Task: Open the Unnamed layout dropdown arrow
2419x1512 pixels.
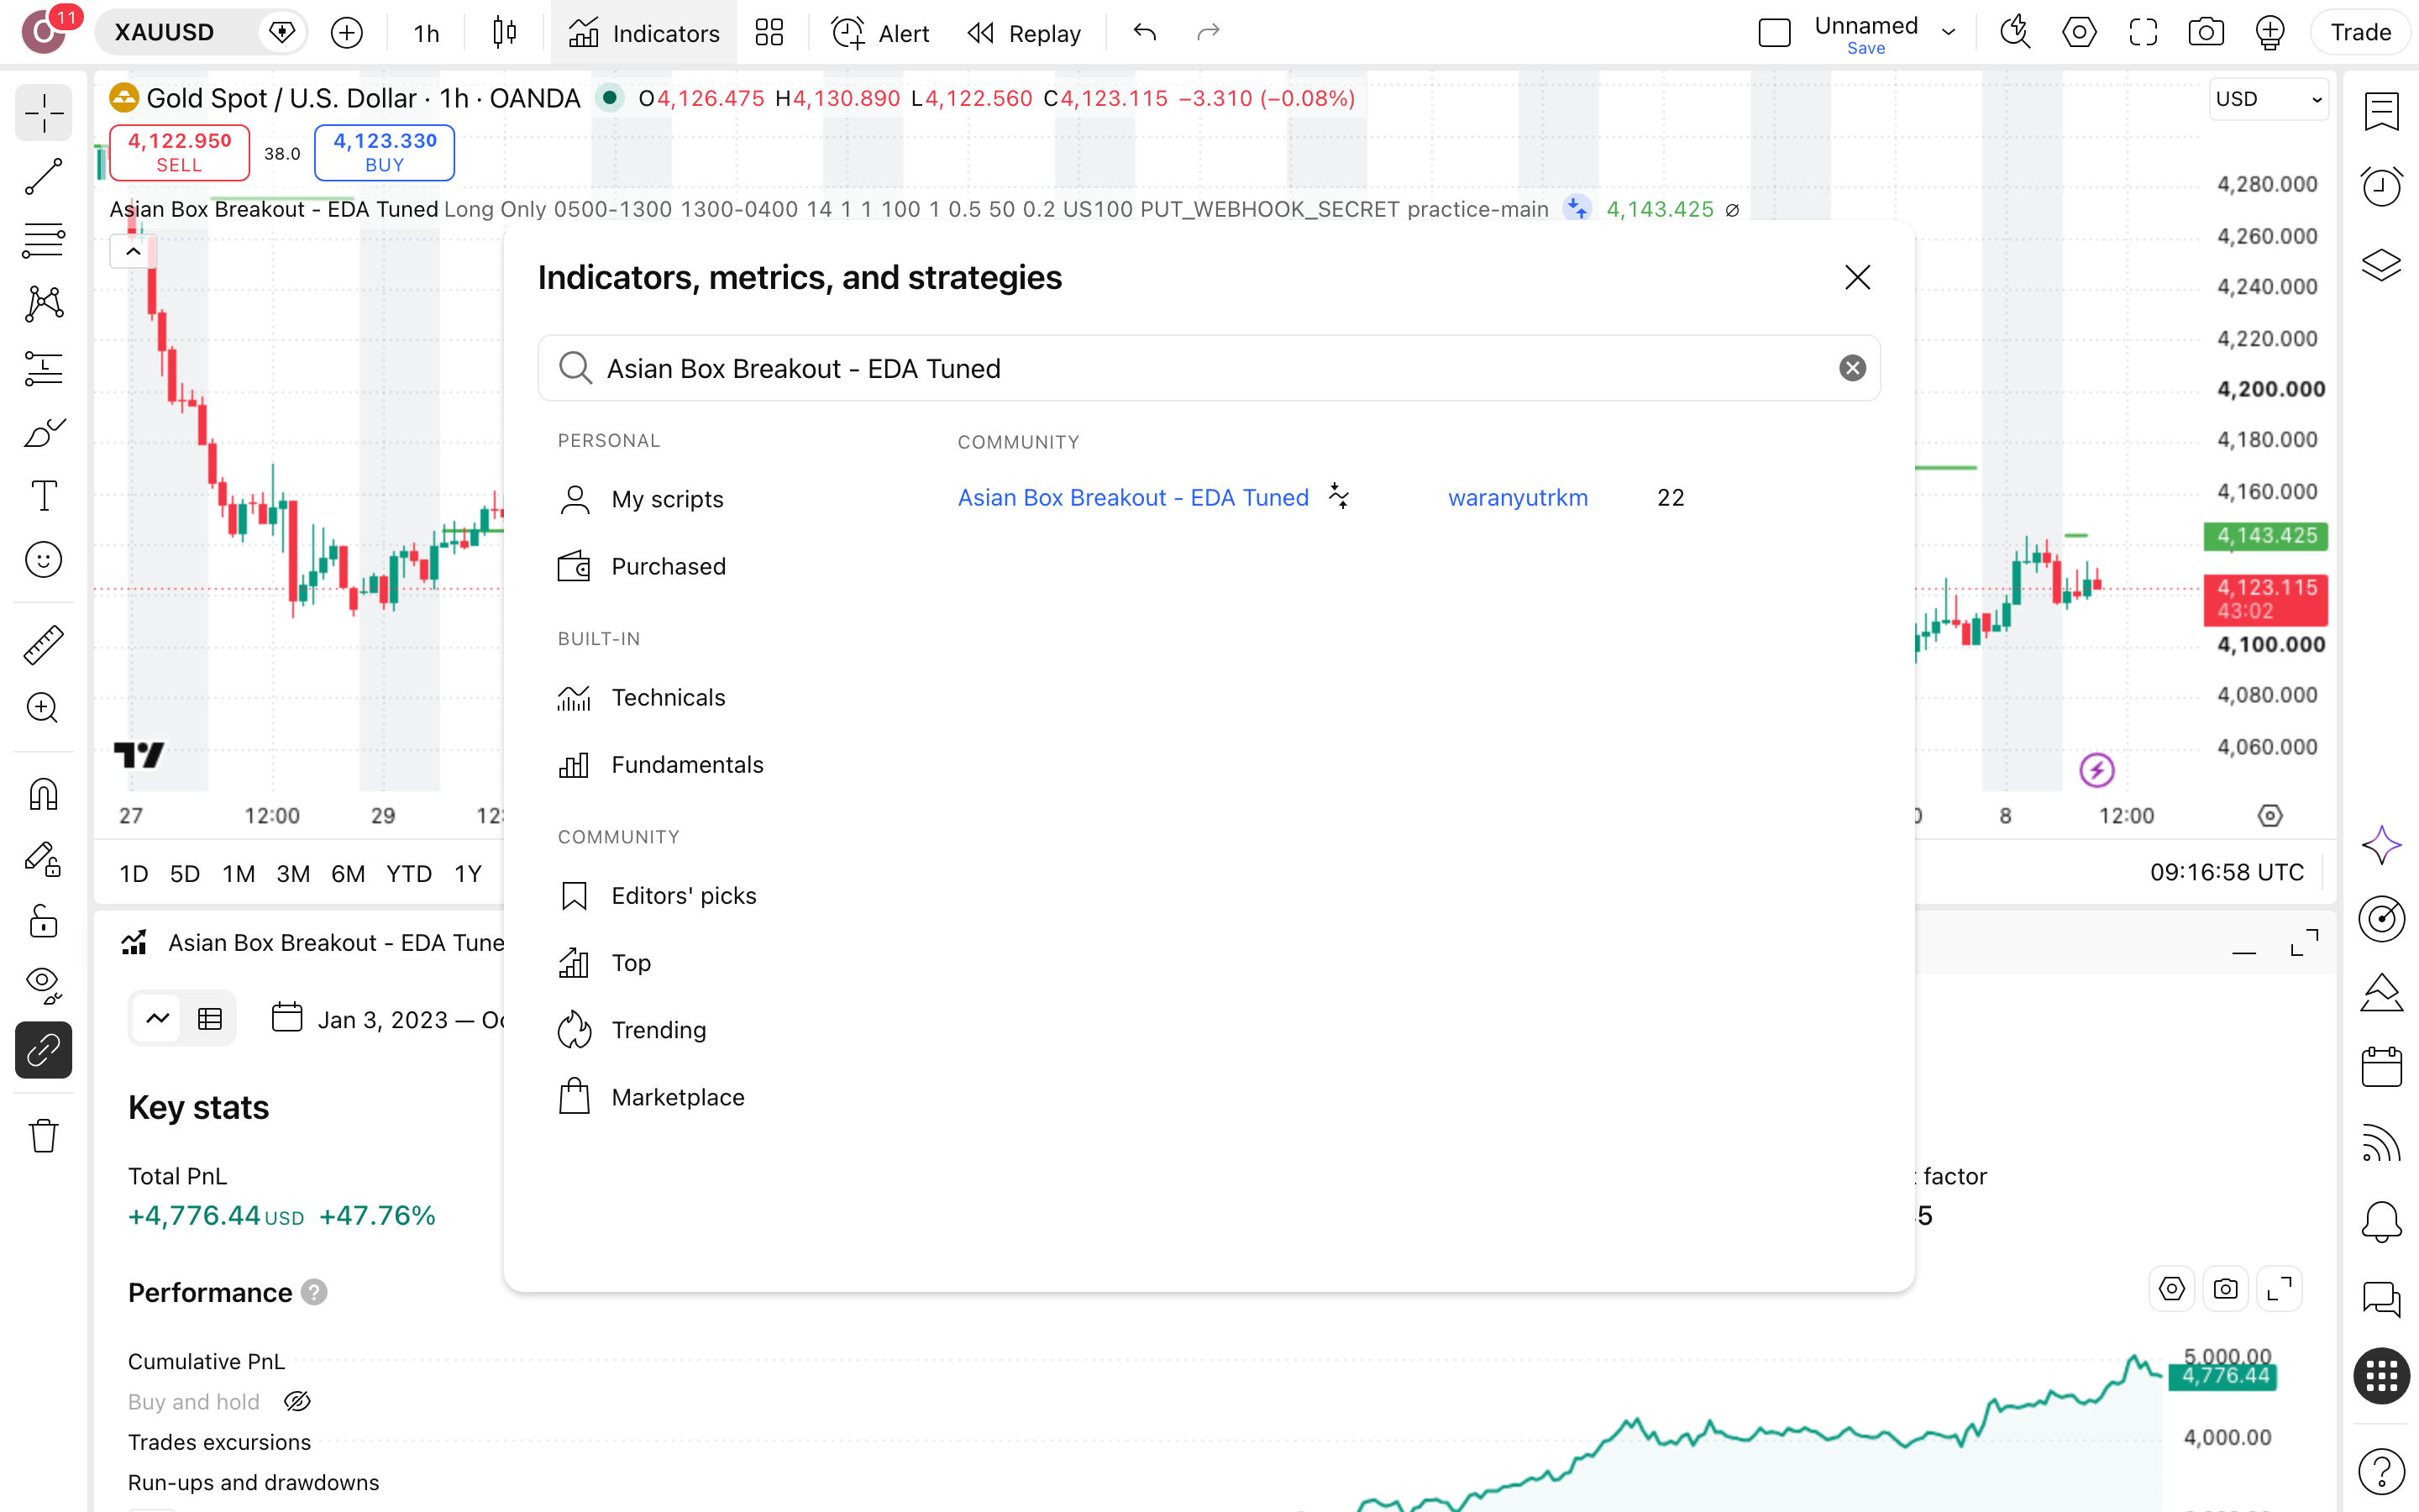Action: [x=1948, y=33]
